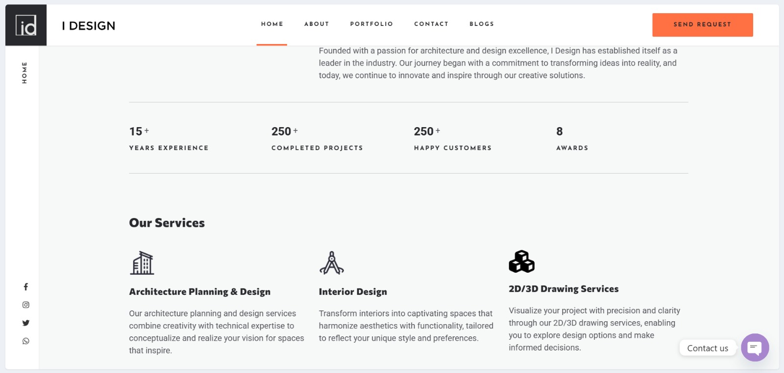Image resolution: width=784 pixels, height=373 pixels.
Task: Open the Portfolio menu item
Action: click(371, 24)
